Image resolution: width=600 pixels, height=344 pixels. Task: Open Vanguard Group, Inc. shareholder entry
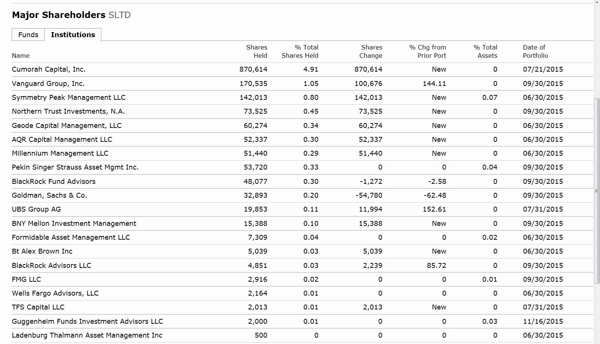(48, 84)
